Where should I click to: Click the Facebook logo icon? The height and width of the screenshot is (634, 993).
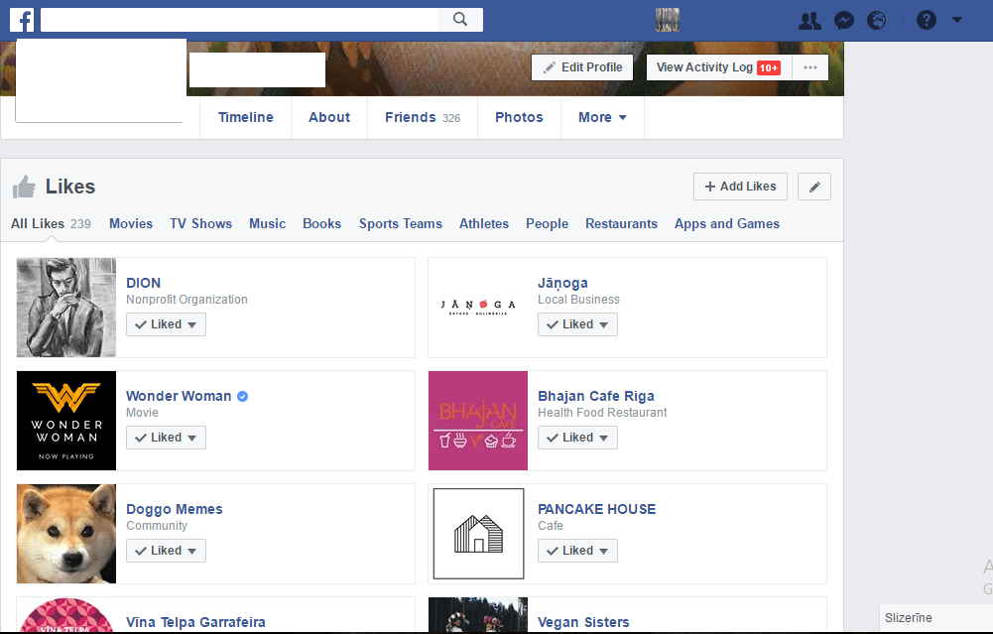click(22, 20)
